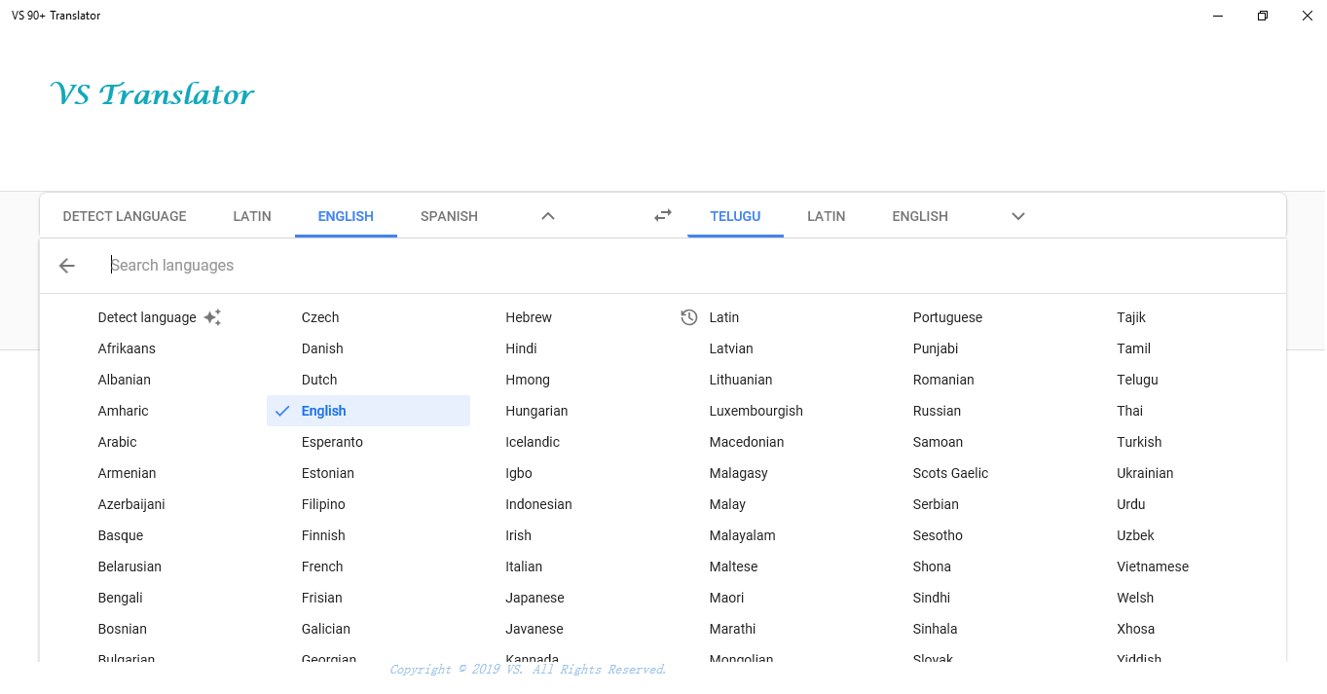Image resolution: width=1327 pixels, height=694 pixels.
Task: Restore down the VS 90+ Translator window
Action: pos(1263,16)
